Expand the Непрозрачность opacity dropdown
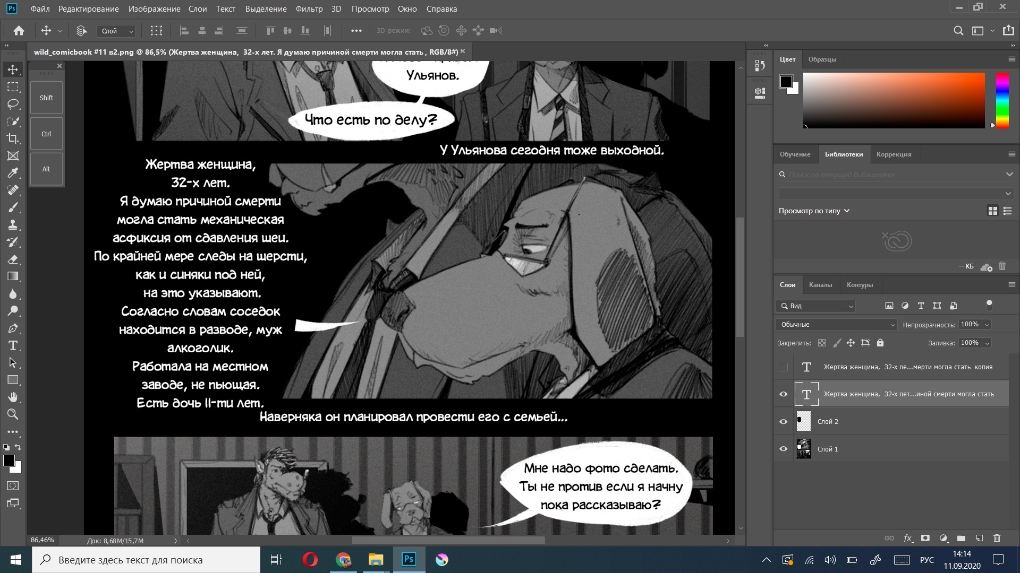This screenshot has width=1020, height=573. (987, 325)
